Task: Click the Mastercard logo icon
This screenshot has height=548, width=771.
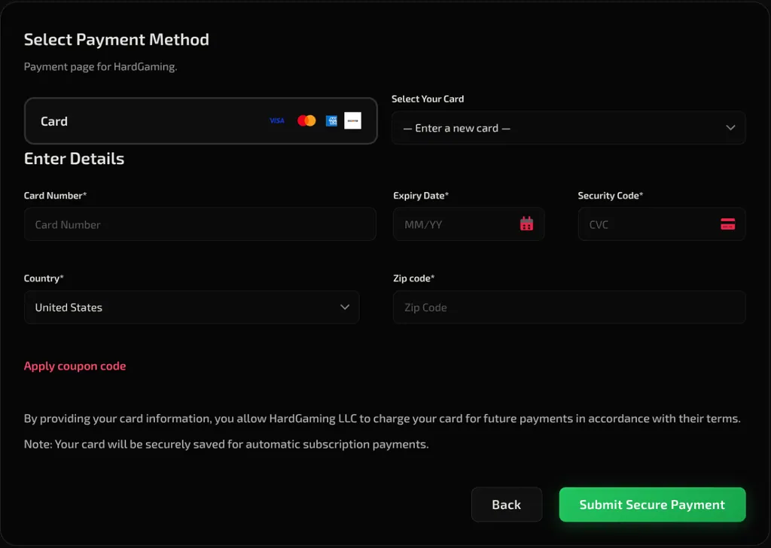Action: click(x=306, y=120)
